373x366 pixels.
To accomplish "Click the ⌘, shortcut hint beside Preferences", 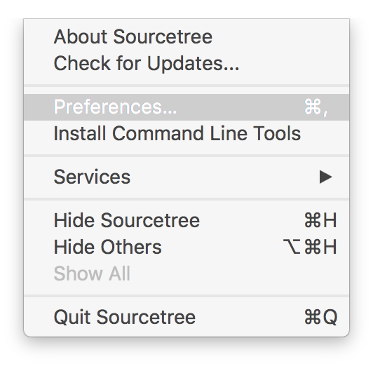I will [x=316, y=107].
